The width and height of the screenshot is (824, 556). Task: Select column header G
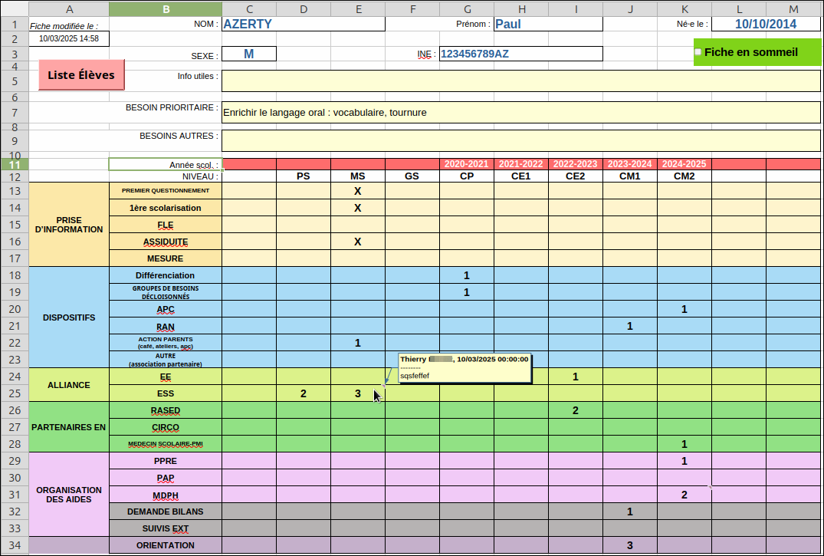467,9
